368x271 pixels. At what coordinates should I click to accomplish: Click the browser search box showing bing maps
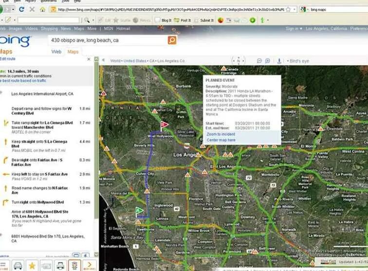tap(339, 10)
